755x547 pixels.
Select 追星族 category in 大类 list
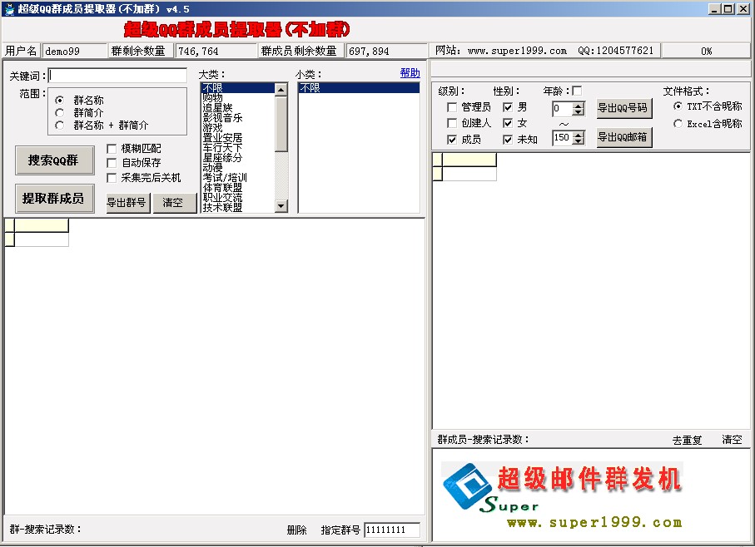[238, 108]
